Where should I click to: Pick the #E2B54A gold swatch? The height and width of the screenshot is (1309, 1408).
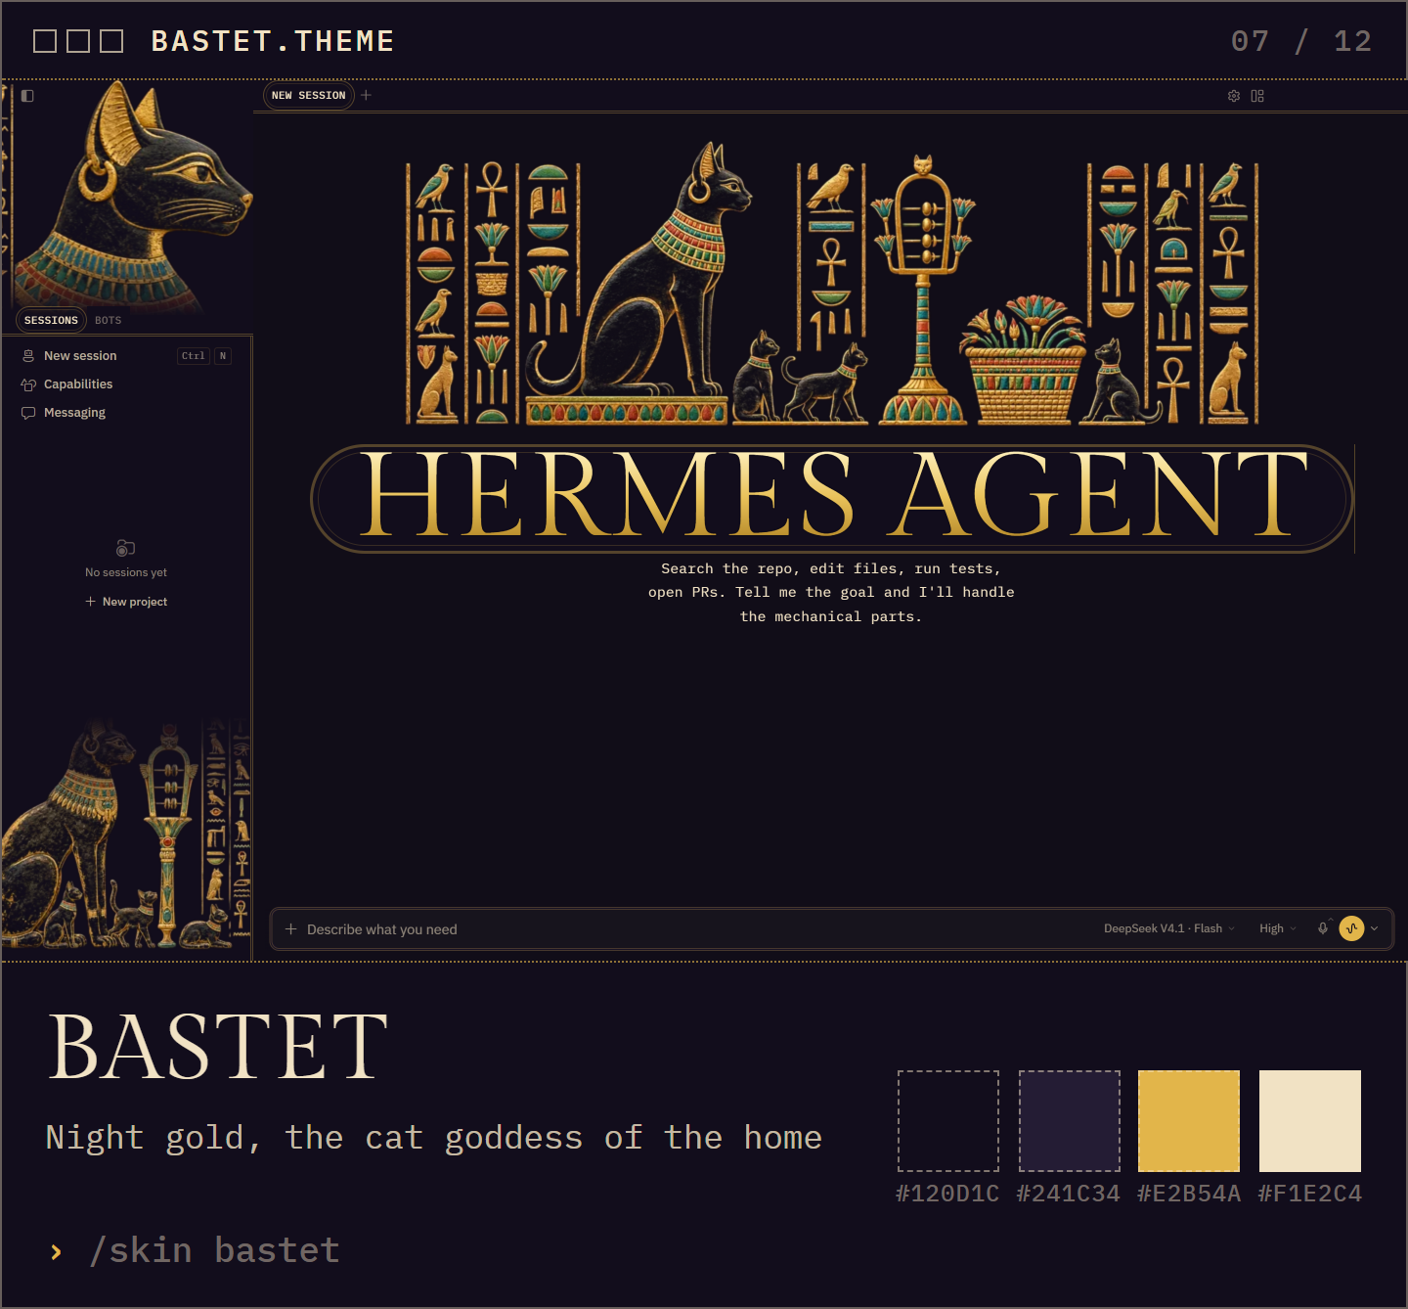point(1189,1121)
